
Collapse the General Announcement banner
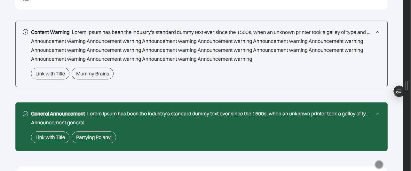point(377,114)
